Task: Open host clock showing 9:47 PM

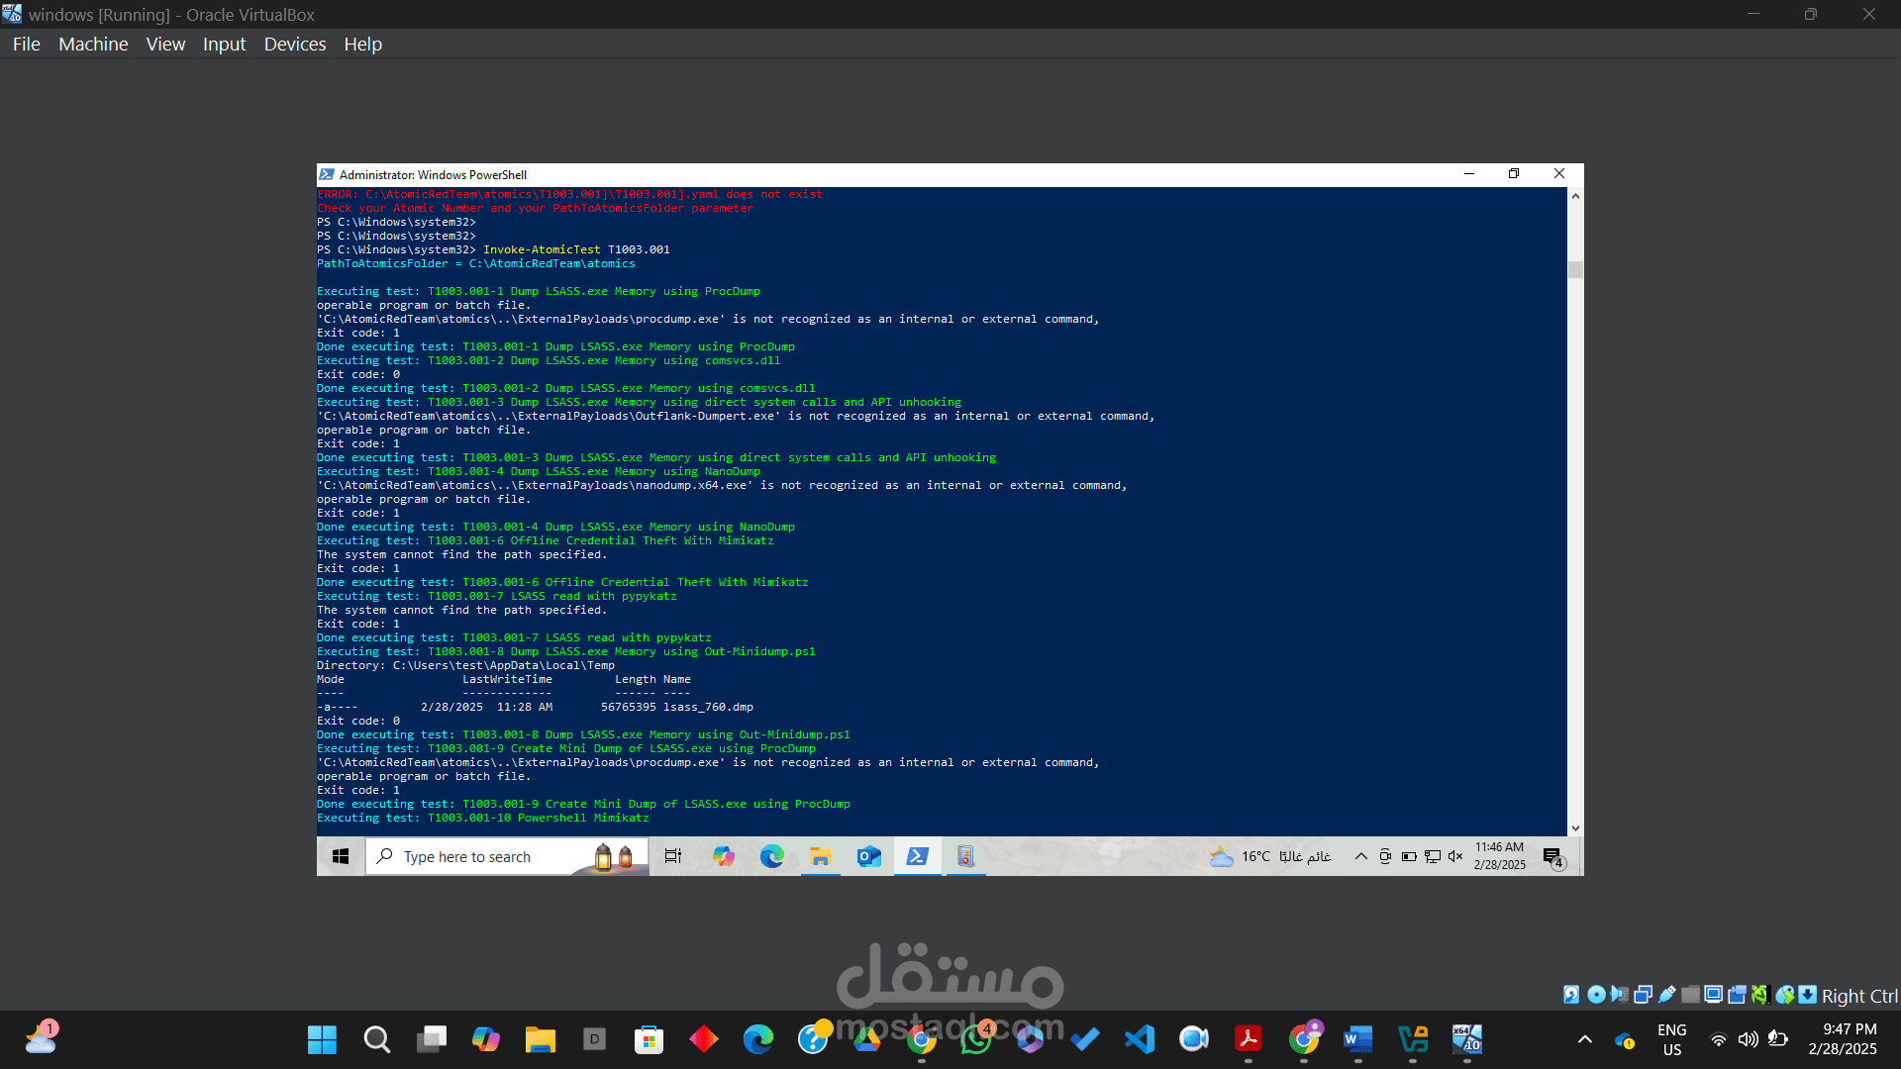Action: coord(1843,1039)
